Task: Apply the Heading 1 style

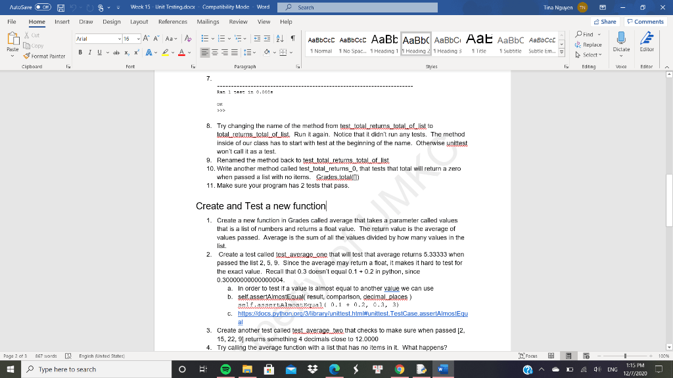Action: pyautogui.click(x=384, y=44)
